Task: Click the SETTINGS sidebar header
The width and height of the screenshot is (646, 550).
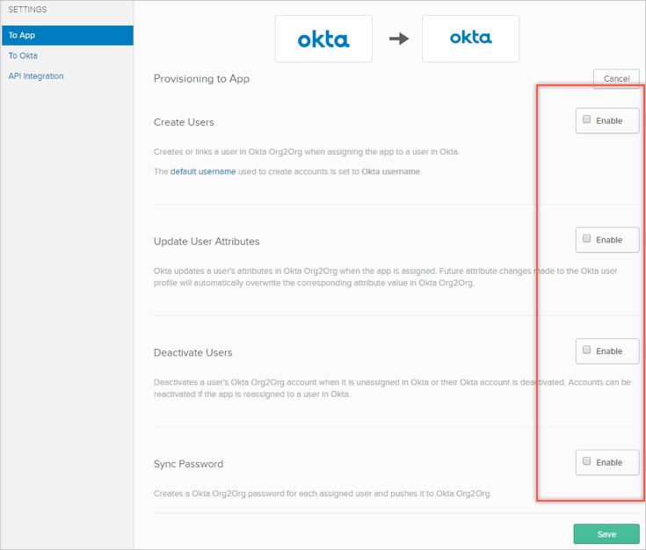Action: pyautogui.click(x=28, y=10)
